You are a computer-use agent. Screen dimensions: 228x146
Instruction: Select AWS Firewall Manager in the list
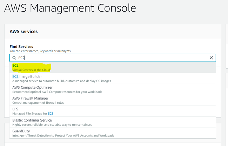click(113, 100)
